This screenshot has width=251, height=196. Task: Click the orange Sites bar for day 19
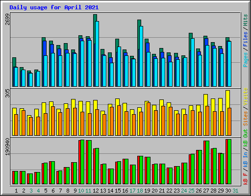[x=149, y=119]
